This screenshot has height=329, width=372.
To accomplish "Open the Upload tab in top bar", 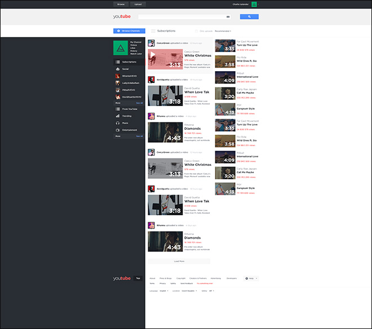I will [x=138, y=4].
